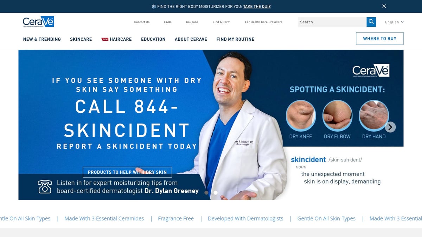Click the telephone icon in banner

tap(45, 186)
